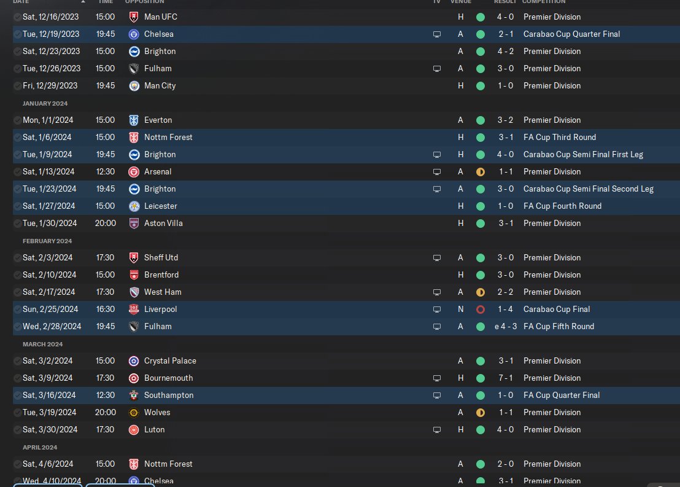This screenshot has height=487, width=680.
Task: Open the FA Cup Fifth Round competition link
Action: coord(558,327)
